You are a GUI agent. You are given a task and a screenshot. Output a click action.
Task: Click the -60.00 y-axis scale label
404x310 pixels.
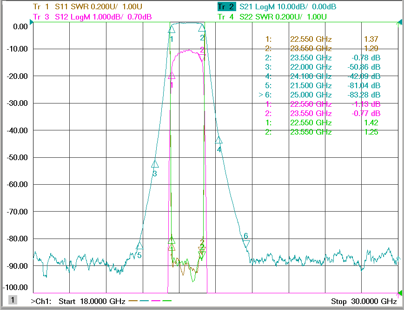click(17, 184)
